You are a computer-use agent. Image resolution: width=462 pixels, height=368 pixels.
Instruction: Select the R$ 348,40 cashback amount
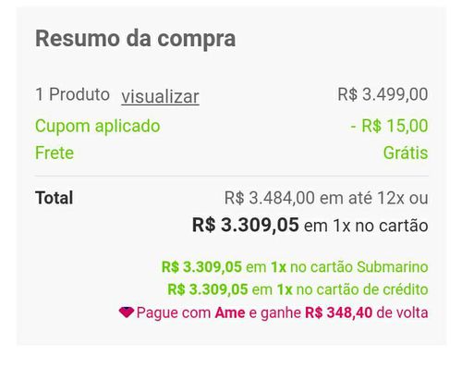[x=338, y=313]
